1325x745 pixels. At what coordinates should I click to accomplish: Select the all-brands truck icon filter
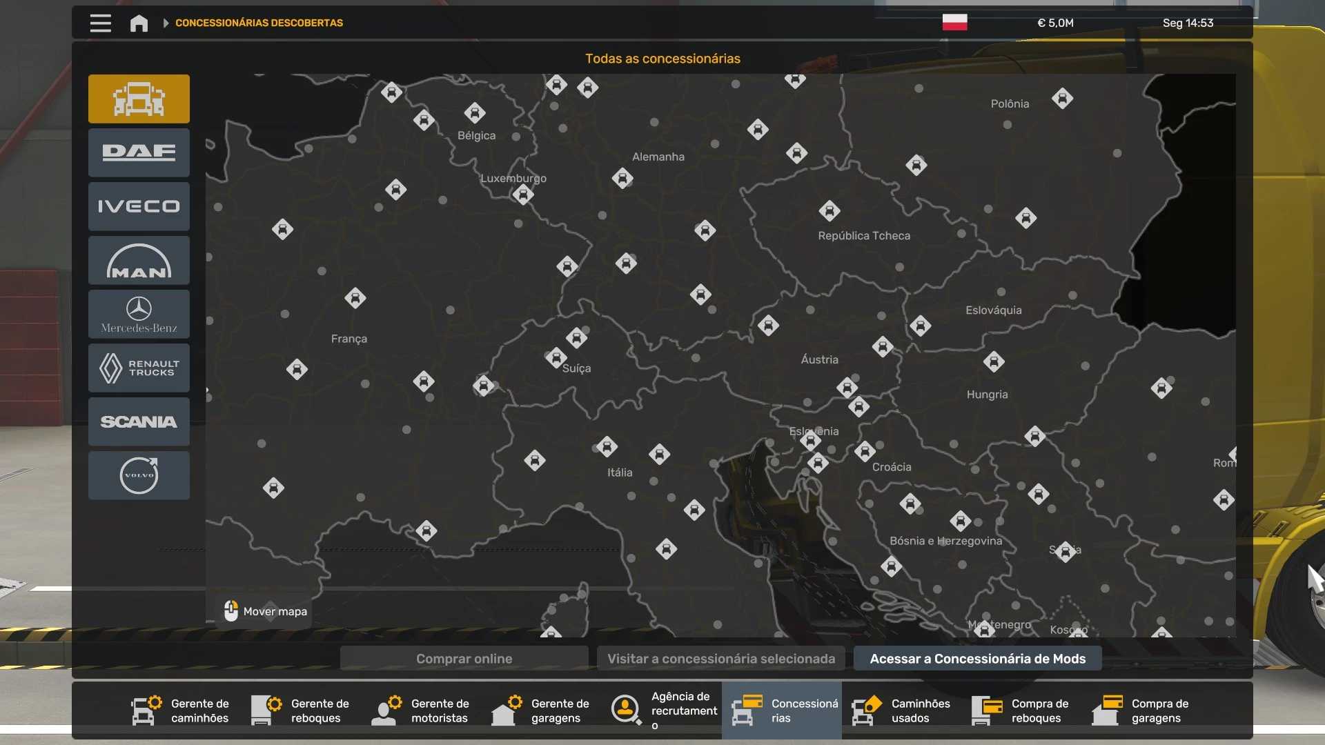tap(139, 99)
